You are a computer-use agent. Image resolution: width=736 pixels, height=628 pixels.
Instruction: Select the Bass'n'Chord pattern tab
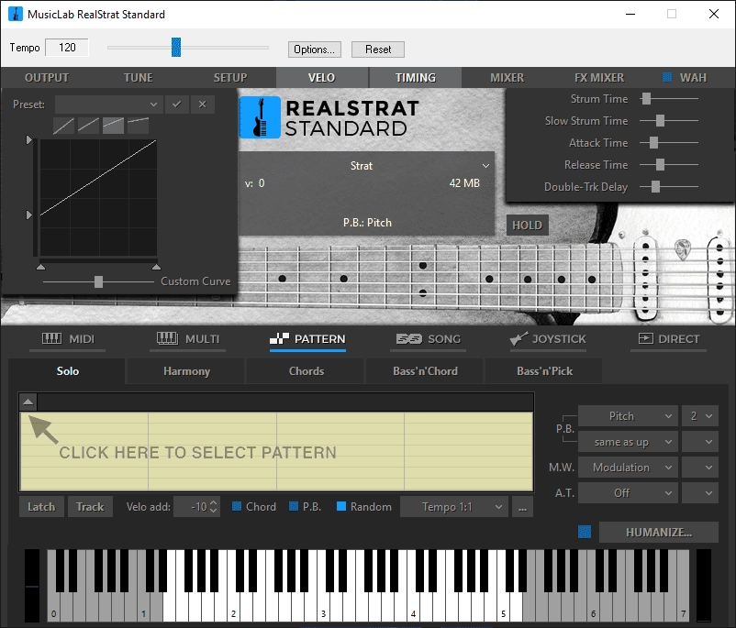coord(425,371)
